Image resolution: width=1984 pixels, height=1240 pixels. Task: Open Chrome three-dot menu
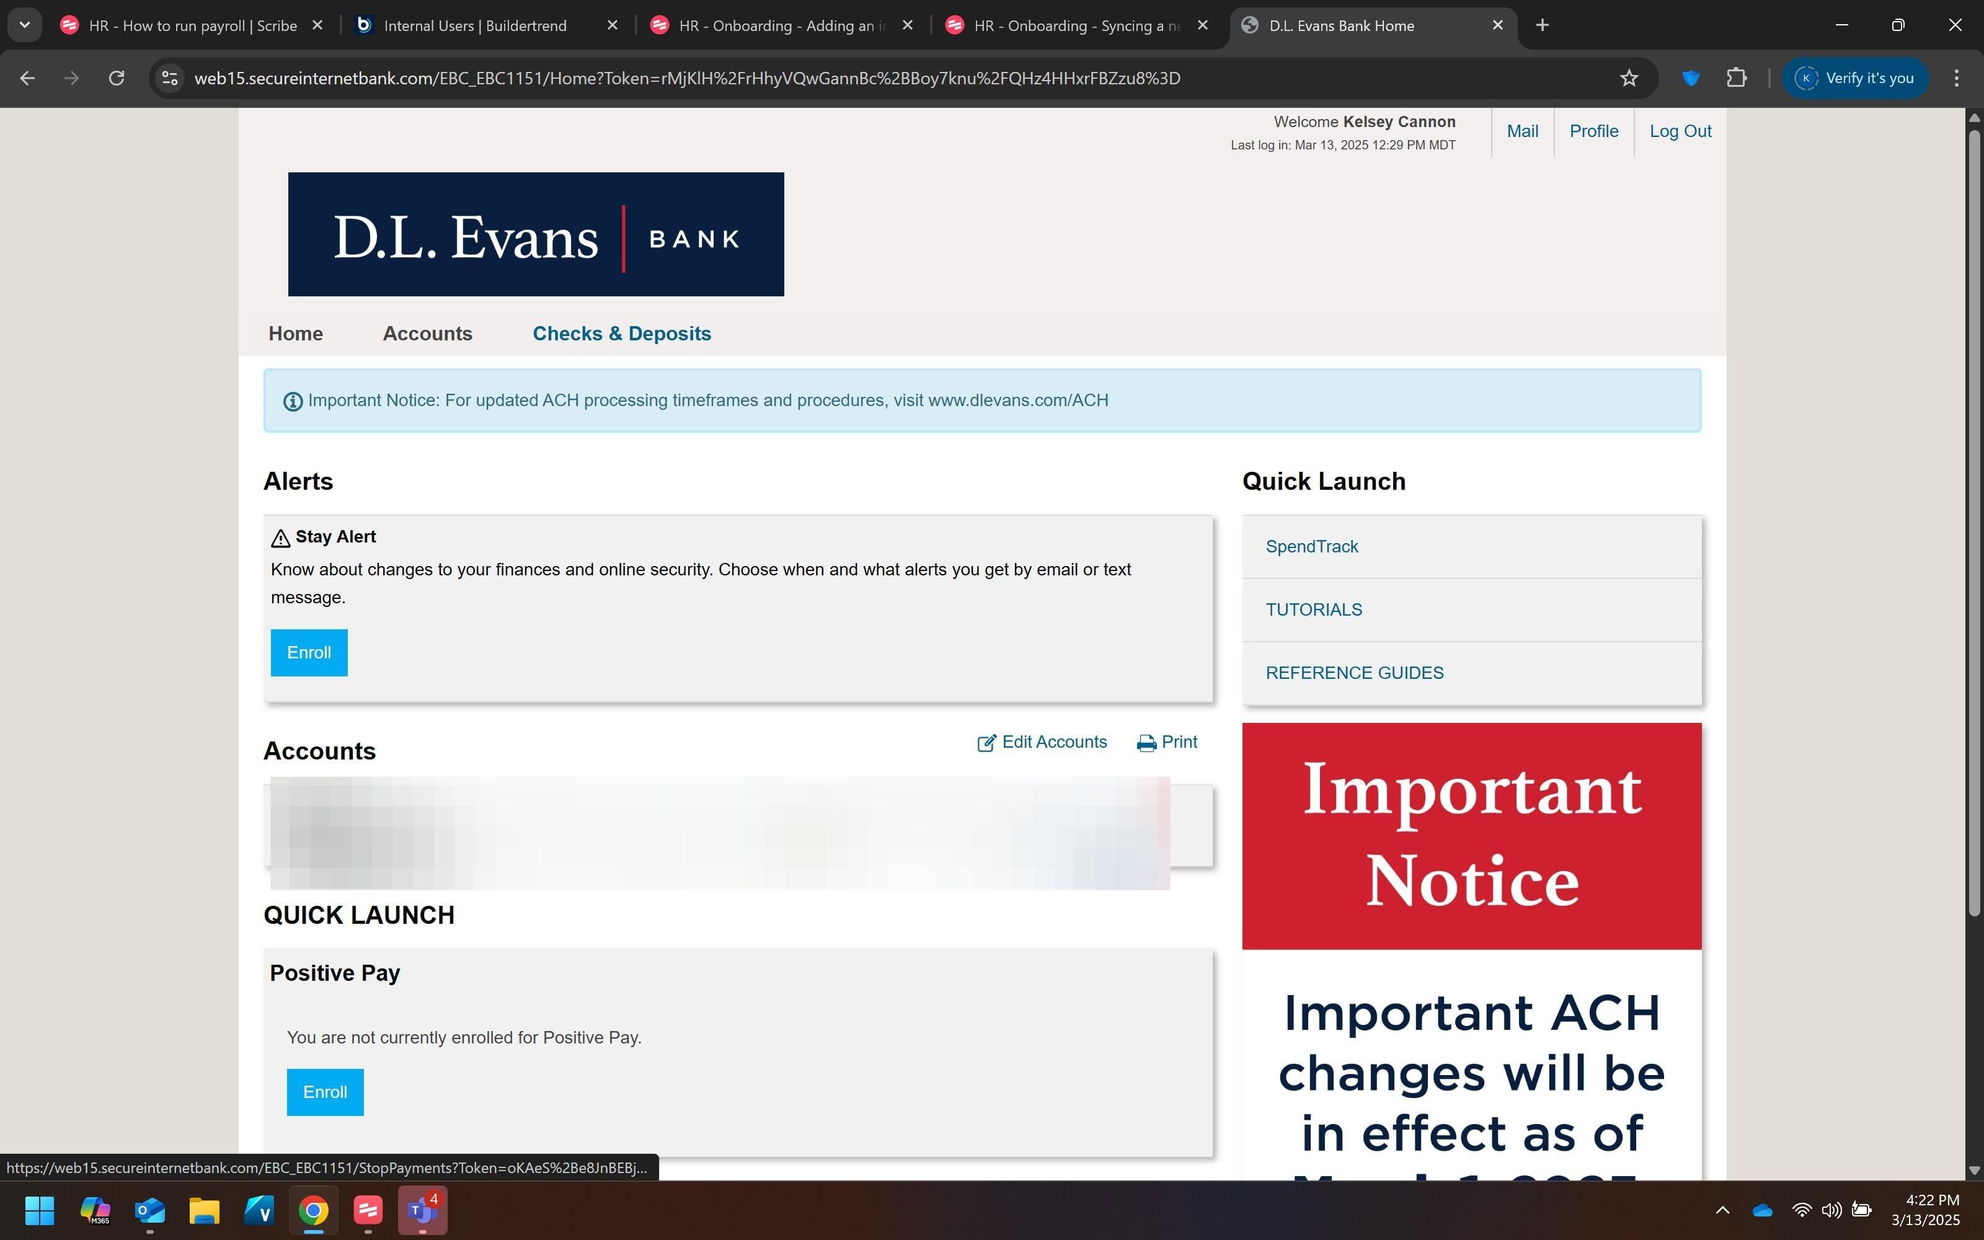1956,78
